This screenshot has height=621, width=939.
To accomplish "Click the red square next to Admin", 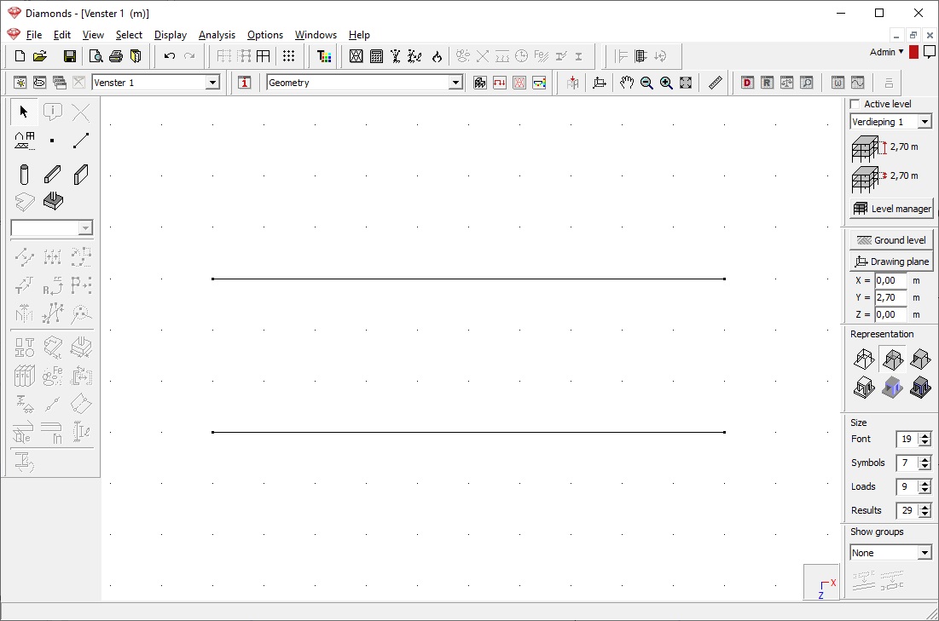I will coord(913,53).
